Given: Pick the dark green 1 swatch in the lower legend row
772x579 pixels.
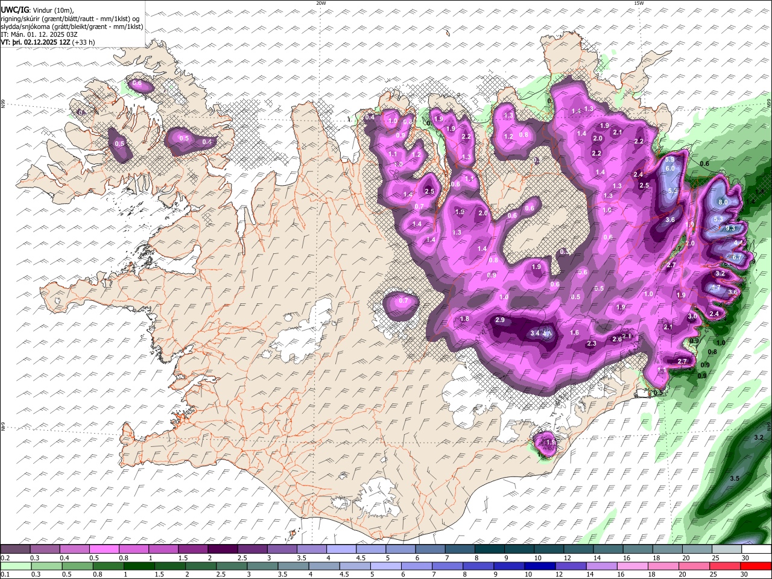Looking at the screenshot, I should point(139,566).
